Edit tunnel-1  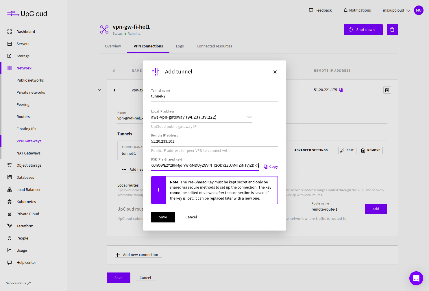coord(347,150)
